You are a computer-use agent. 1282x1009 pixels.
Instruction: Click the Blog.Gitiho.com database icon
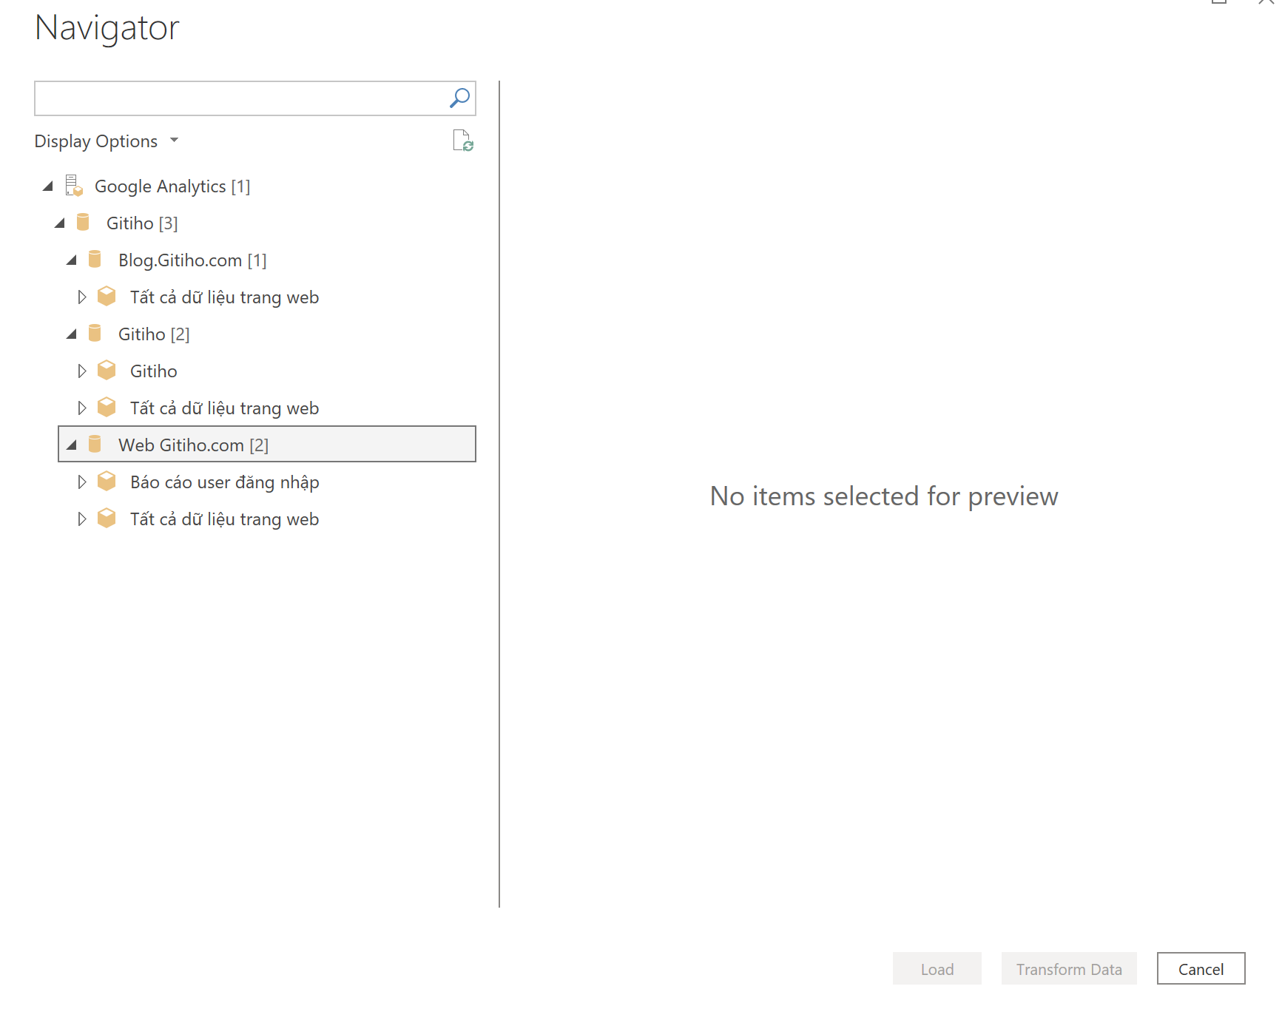point(95,259)
